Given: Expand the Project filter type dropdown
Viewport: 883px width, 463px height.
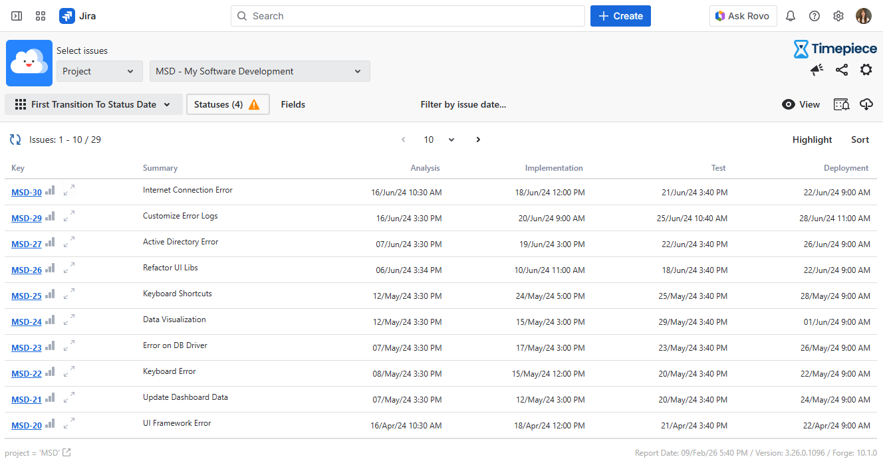Looking at the screenshot, I should (x=99, y=71).
